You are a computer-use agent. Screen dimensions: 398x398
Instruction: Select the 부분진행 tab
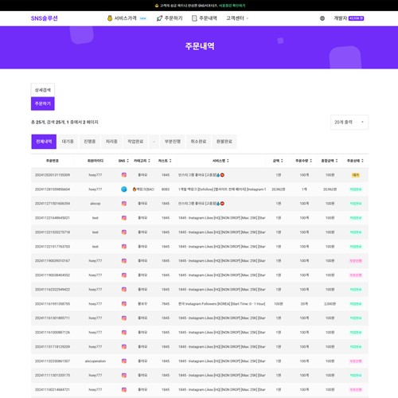tap(173, 142)
